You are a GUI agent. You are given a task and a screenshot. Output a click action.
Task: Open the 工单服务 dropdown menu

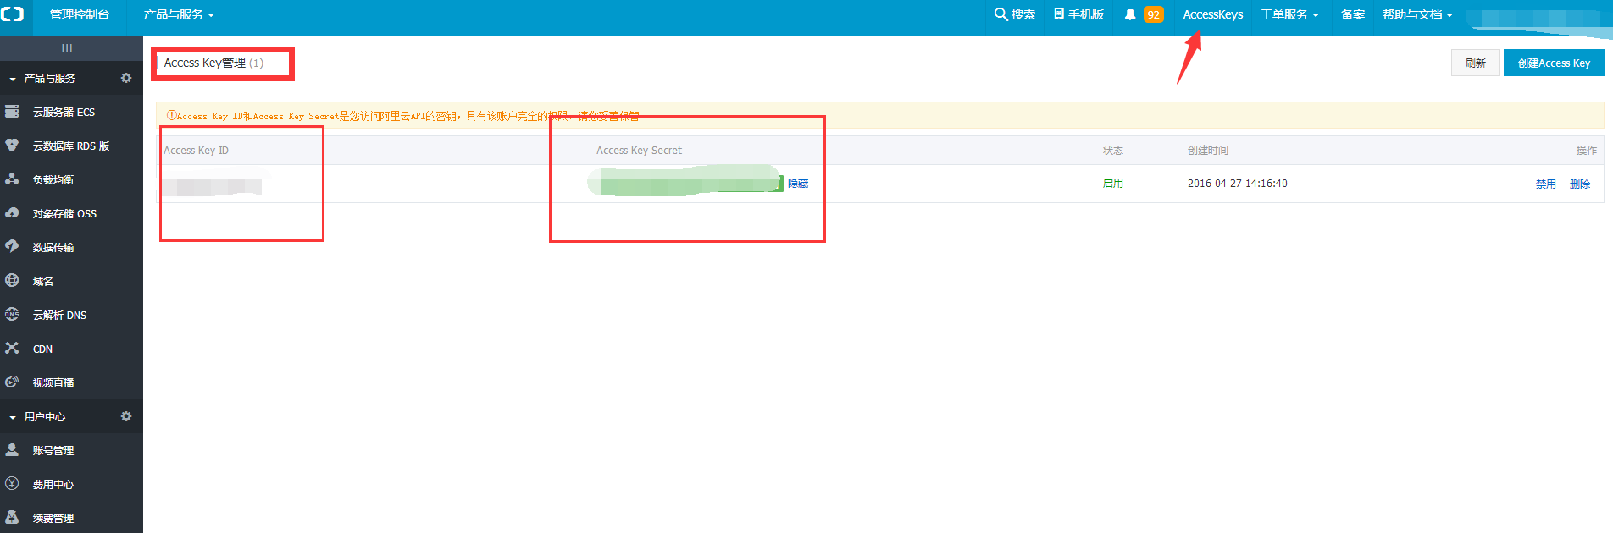click(x=1289, y=14)
